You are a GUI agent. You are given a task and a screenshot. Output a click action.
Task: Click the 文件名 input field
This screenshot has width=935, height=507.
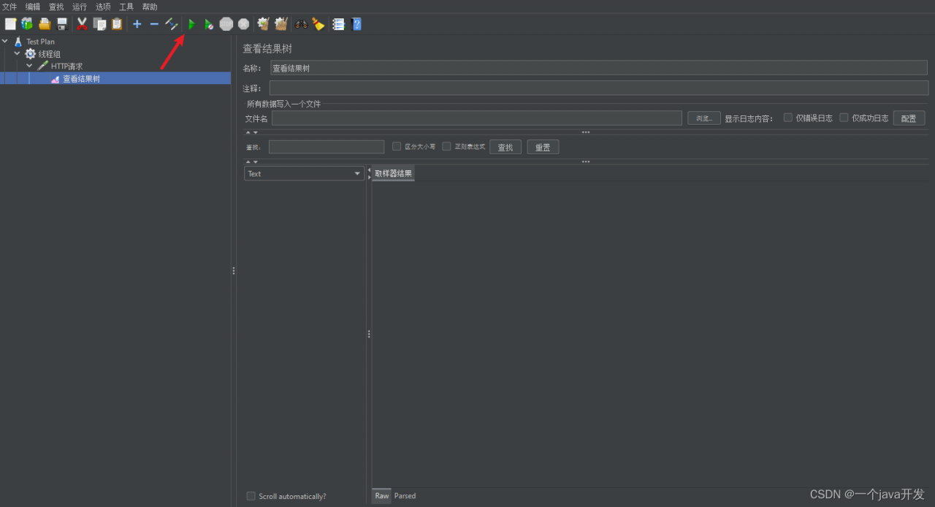pos(476,118)
